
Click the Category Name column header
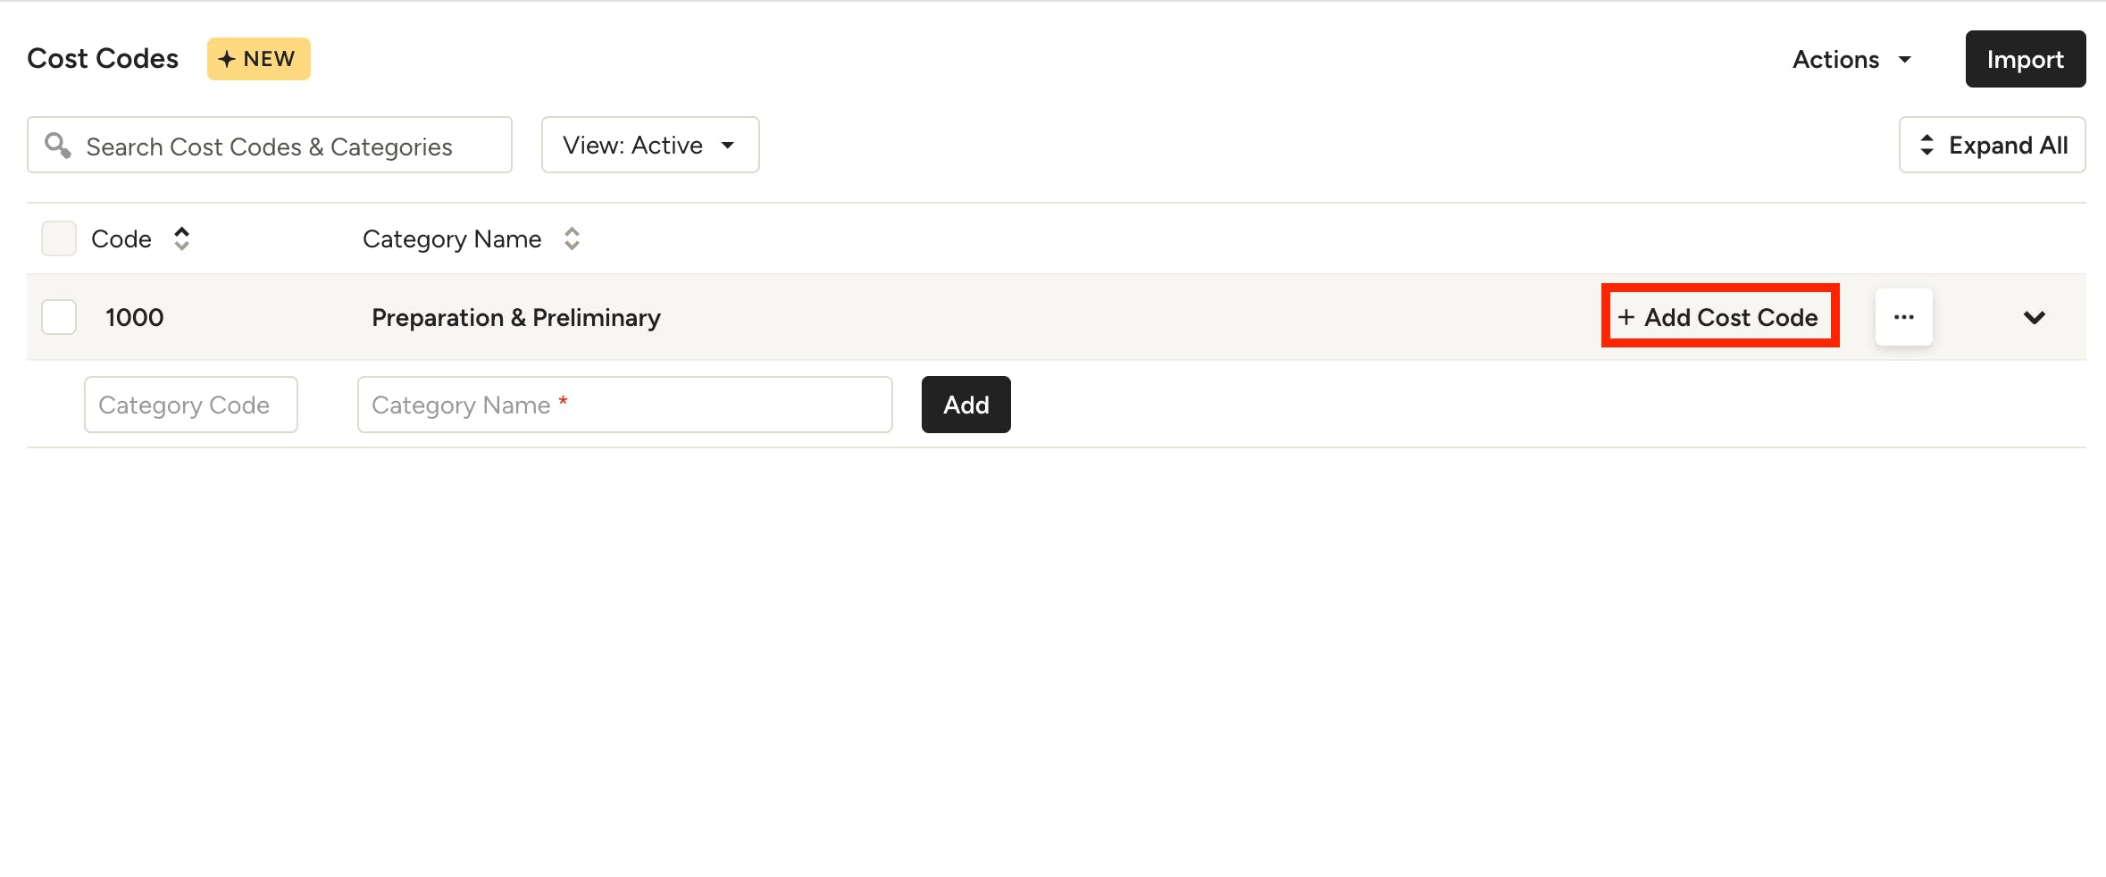tap(452, 238)
